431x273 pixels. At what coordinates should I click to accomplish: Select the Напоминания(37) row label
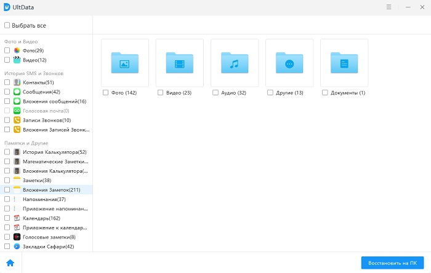click(44, 199)
